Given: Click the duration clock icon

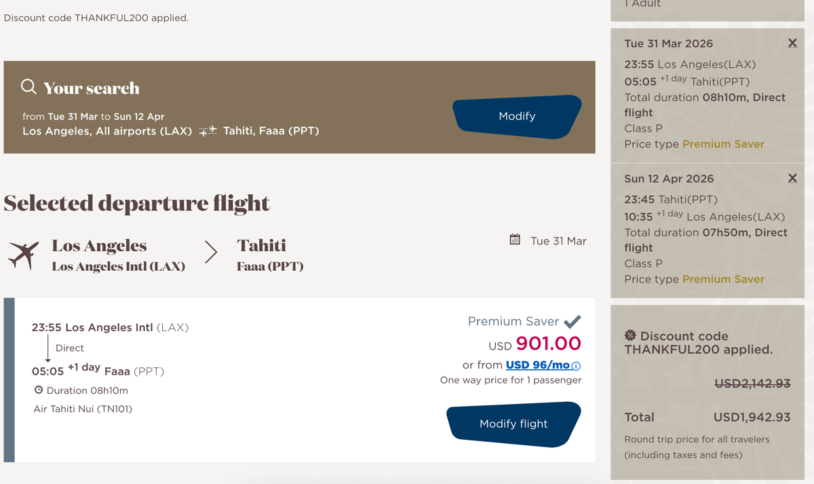Looking at the screenshot, I should 39,390.
